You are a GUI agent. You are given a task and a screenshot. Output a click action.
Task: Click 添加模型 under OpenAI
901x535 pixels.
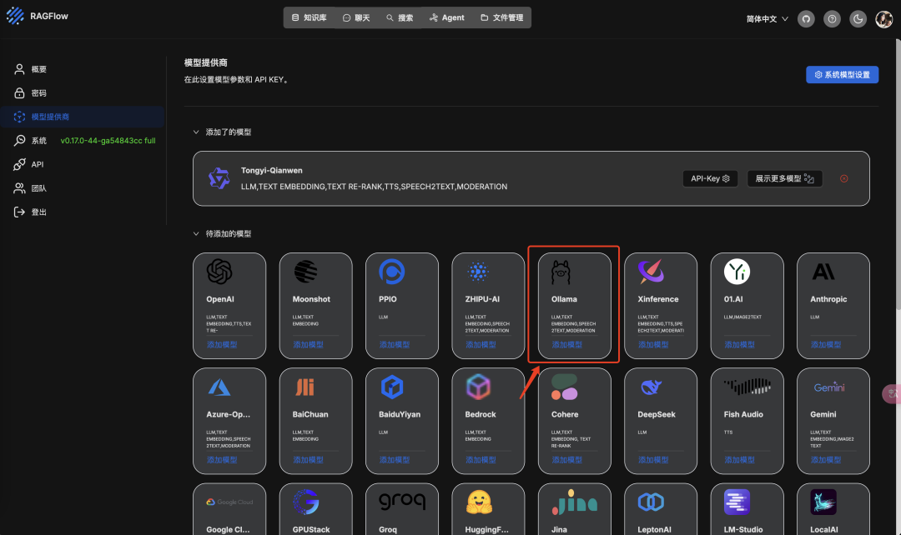pyautogui.click(x=222, y=344)
